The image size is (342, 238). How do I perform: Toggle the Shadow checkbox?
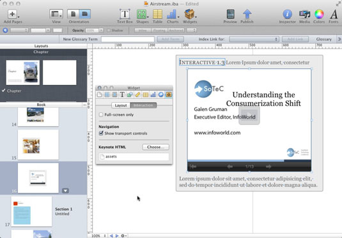tap(109, 31)
